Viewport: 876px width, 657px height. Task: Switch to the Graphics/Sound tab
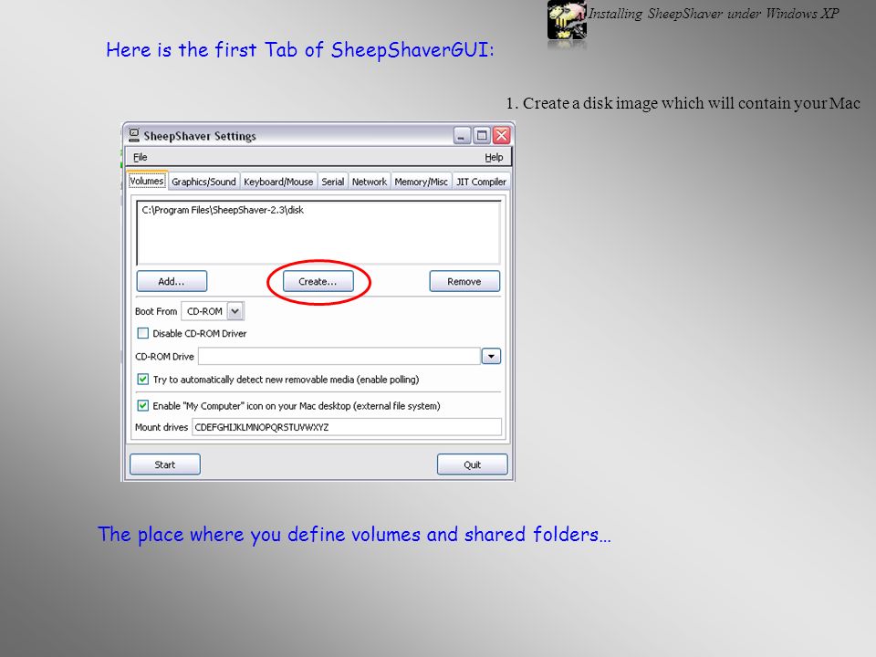[x=203, y=182]
